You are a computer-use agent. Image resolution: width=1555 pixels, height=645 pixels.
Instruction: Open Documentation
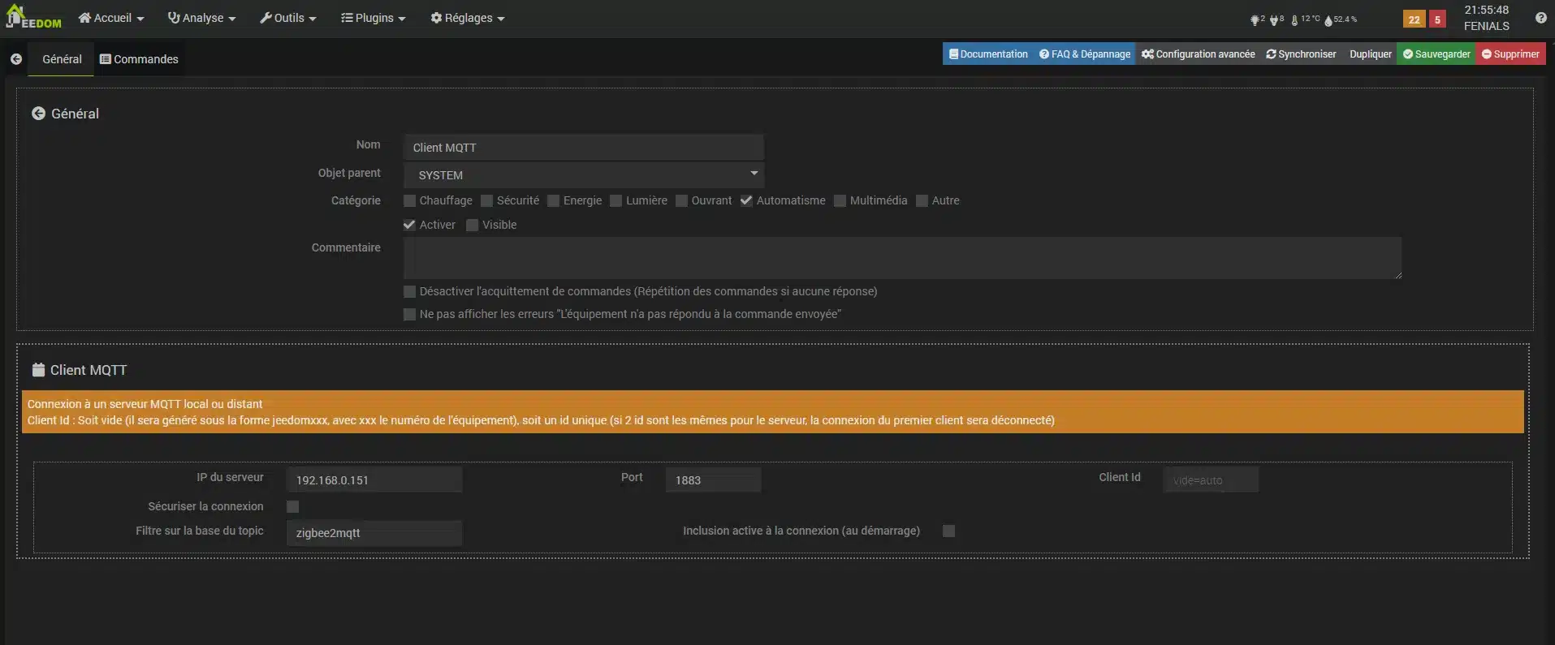(x=988, y=54)
